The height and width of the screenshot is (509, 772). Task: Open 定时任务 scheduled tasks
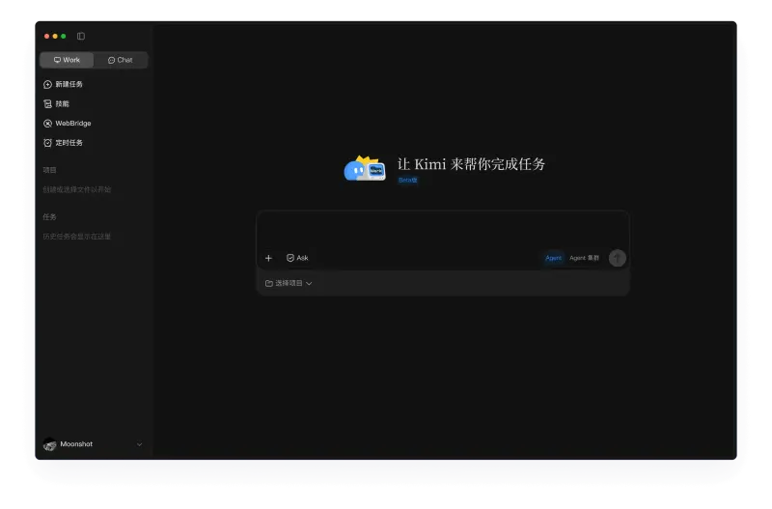(63, 143)
